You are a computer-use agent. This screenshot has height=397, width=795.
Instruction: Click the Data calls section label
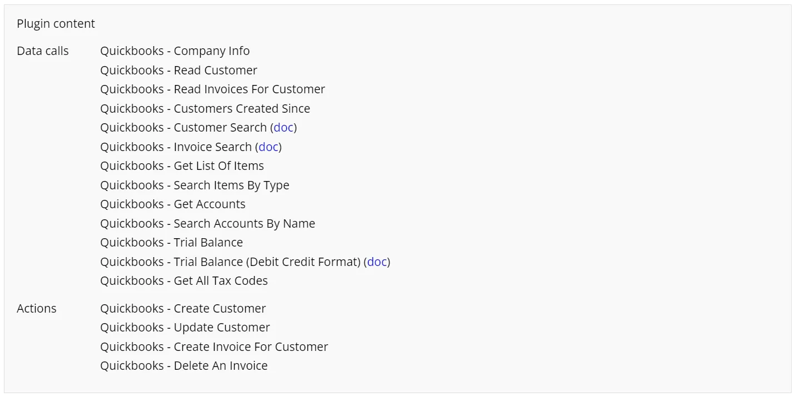pyautogui.click(x=43, y=51)
